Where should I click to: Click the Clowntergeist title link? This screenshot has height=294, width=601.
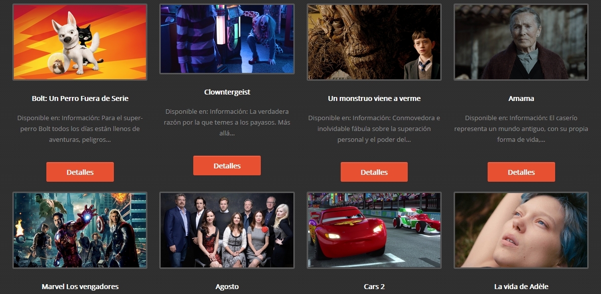(x=227, y=92)
